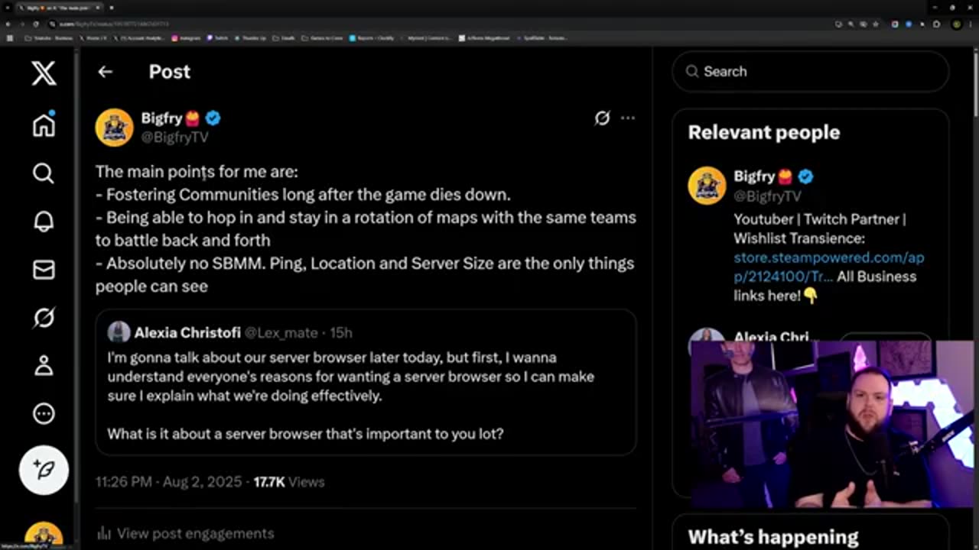This screenshot has height=550, width=979.
Task: Go back using the Post arrow
Action: pos(105,72)
